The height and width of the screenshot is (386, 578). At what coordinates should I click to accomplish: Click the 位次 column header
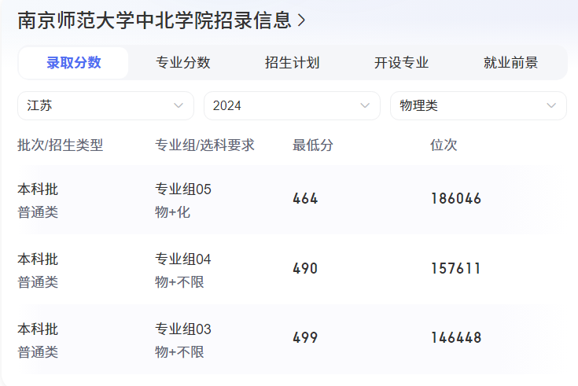click(x=444, y=145)
